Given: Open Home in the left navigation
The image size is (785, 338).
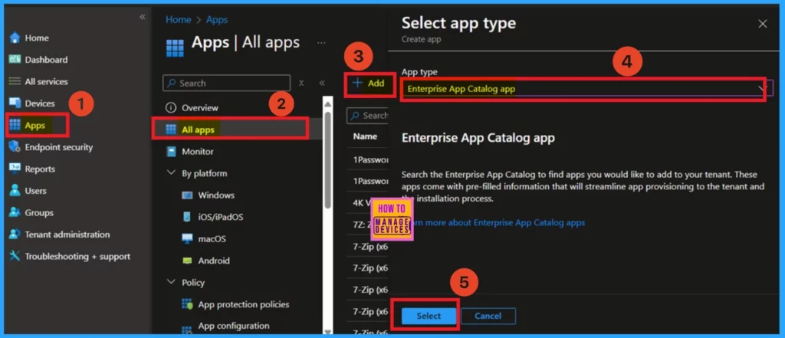Looking at the screenshot, I should click(x=37, y=38).
